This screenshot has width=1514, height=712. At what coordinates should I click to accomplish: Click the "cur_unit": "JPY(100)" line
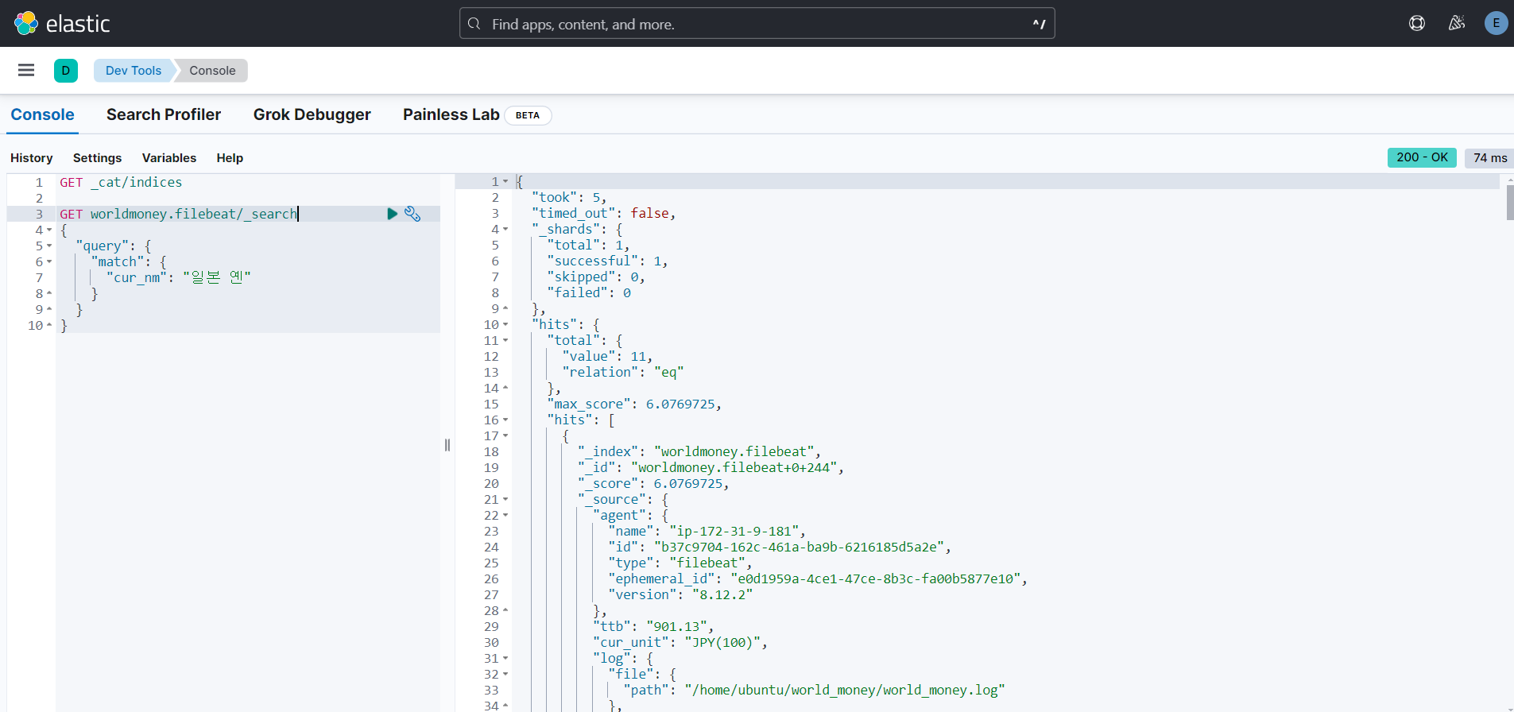pos(680,642)
